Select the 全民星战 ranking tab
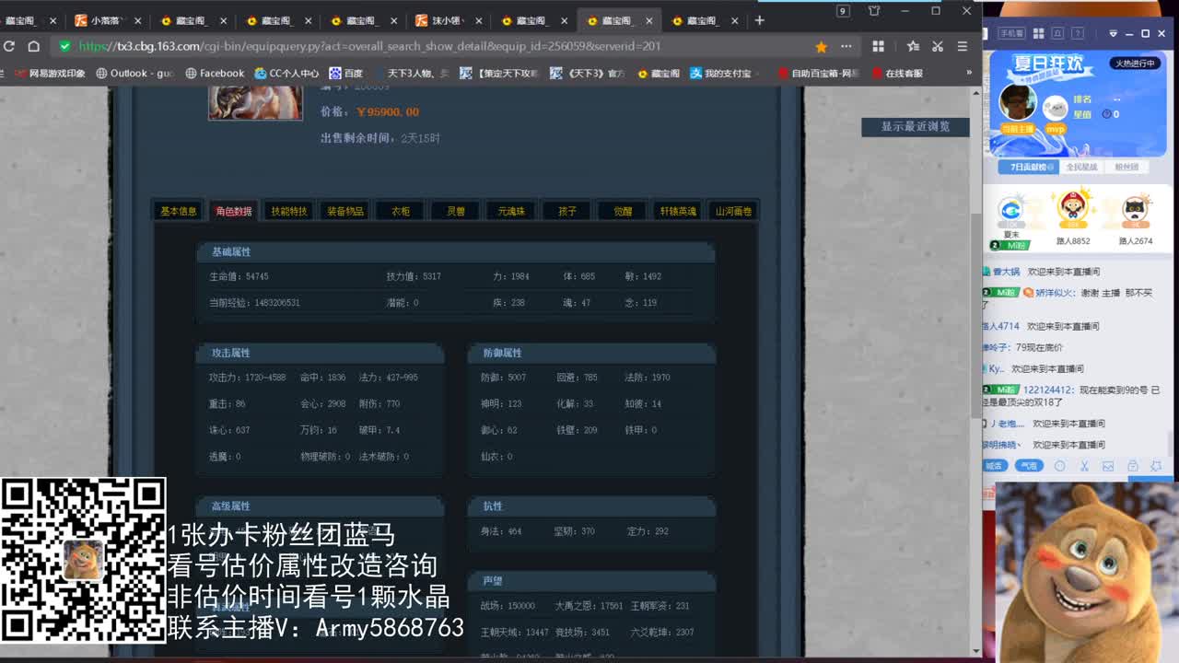This screenshot has height=663, width=1179. (x=1081, y=167)
